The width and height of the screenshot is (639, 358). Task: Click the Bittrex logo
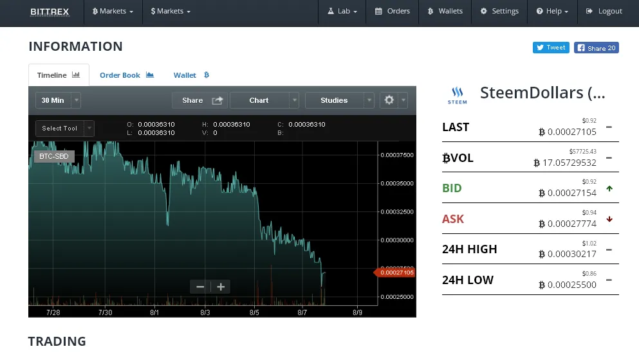click(50, 12)
